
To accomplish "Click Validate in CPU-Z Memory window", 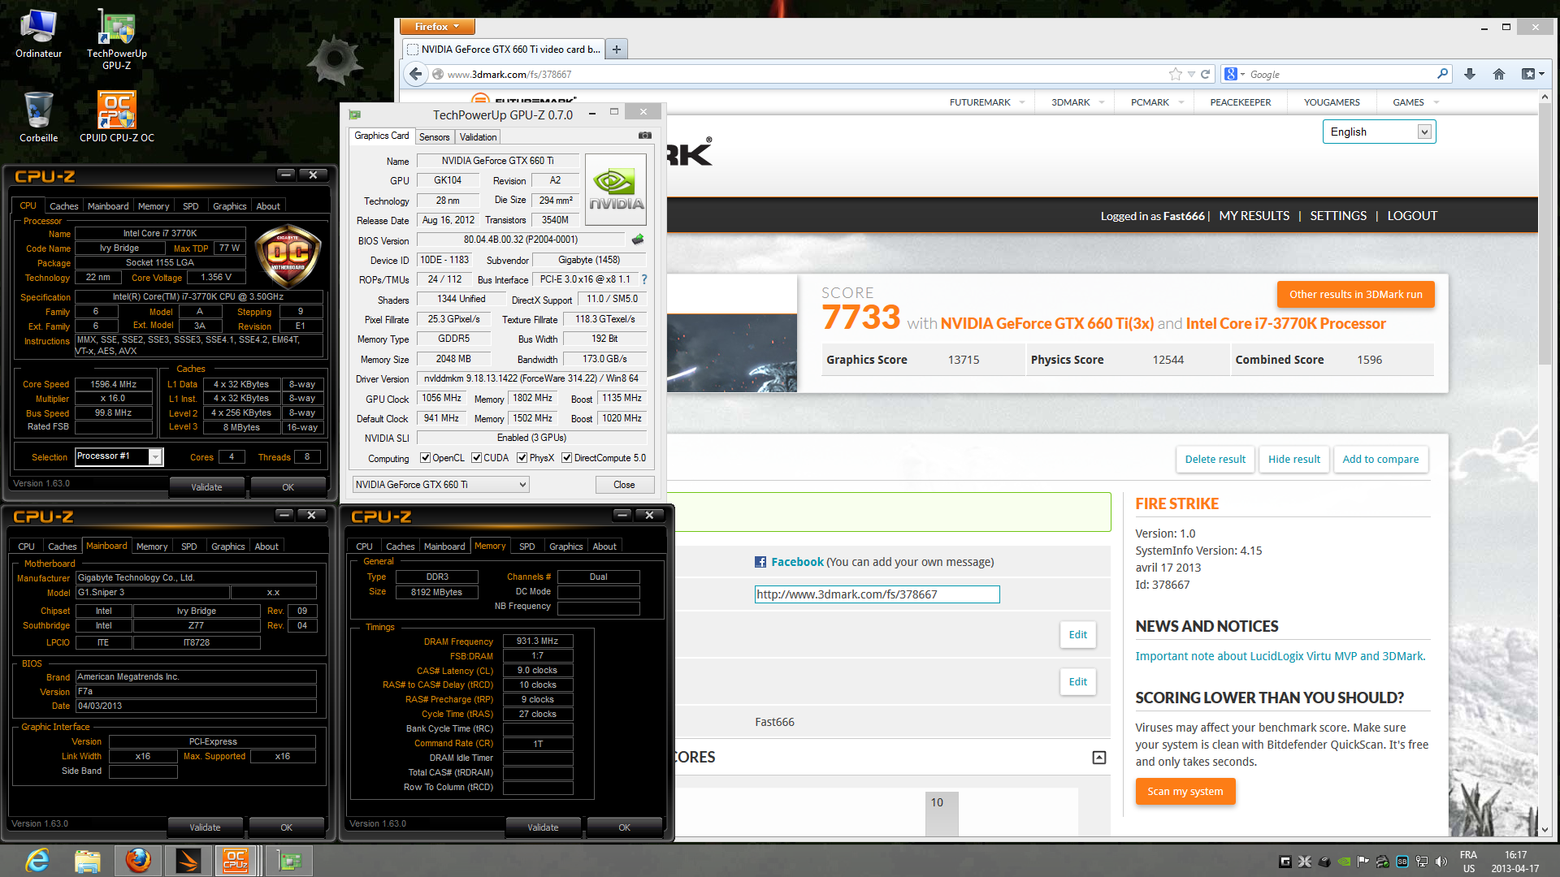I will pos(543,827).
